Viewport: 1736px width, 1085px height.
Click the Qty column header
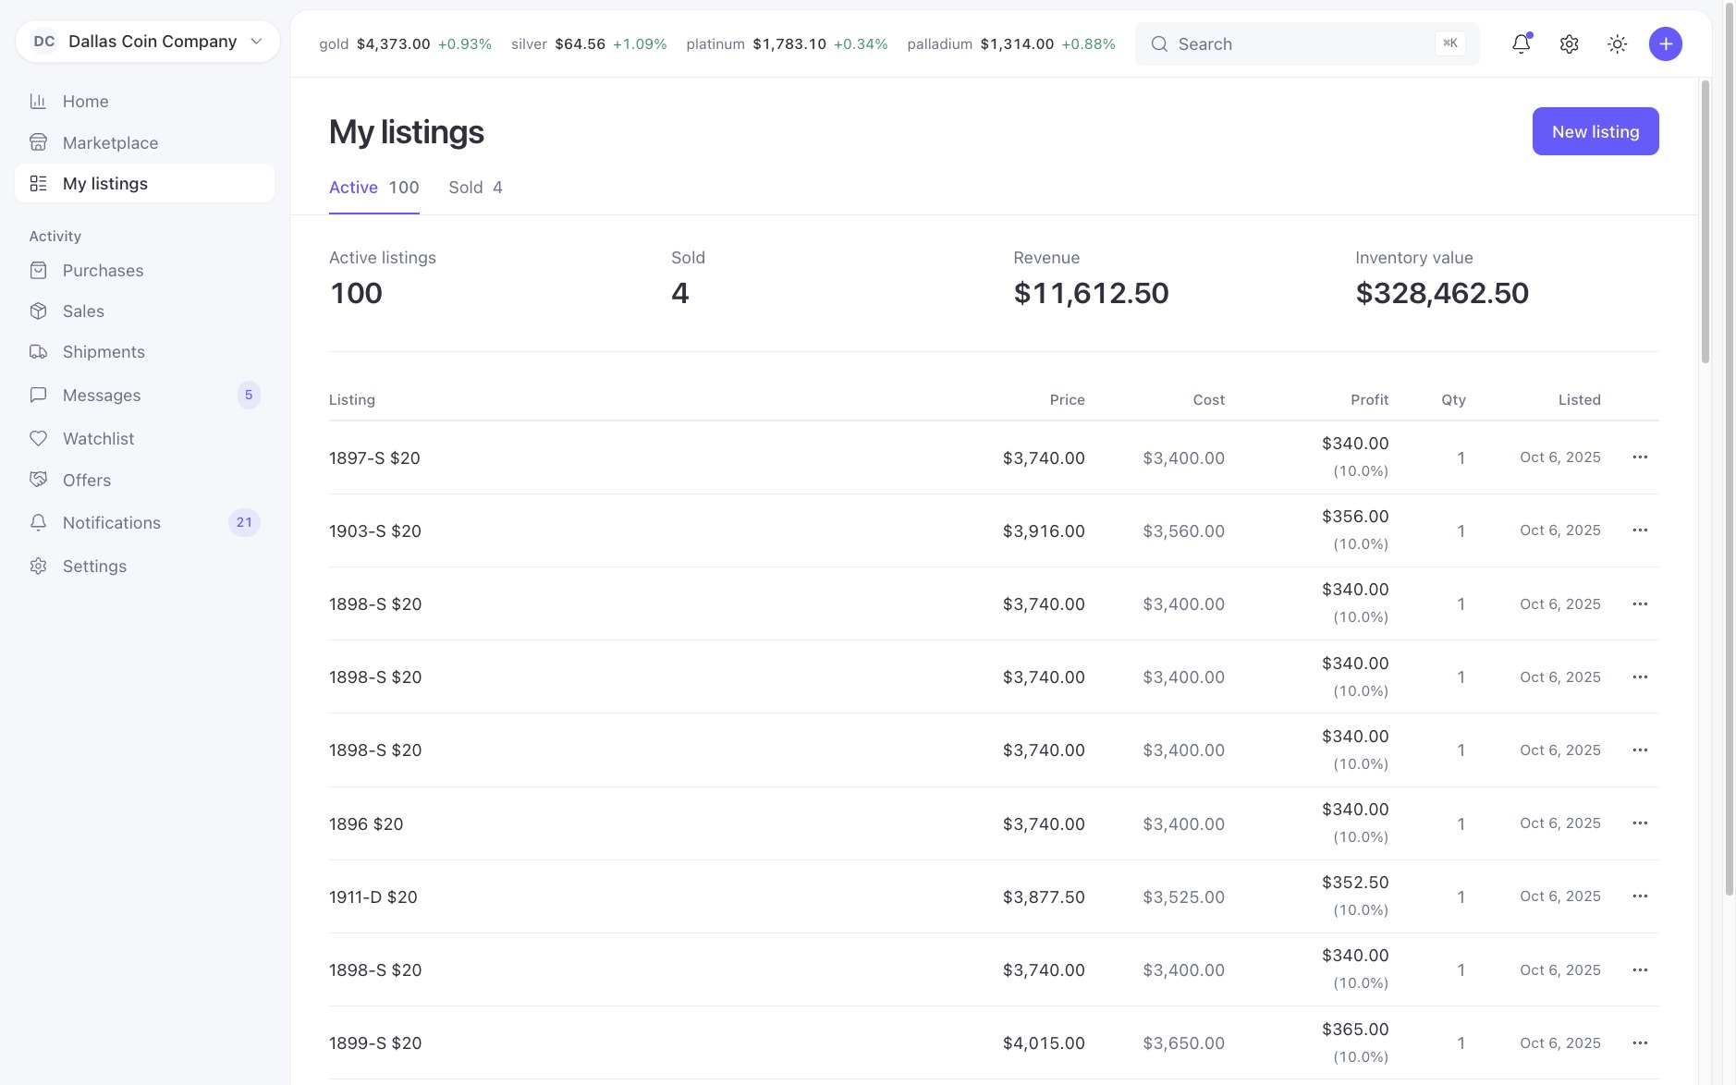tap(1453, 399)
